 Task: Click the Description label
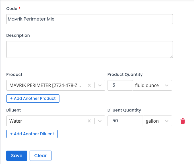point(18,35)
